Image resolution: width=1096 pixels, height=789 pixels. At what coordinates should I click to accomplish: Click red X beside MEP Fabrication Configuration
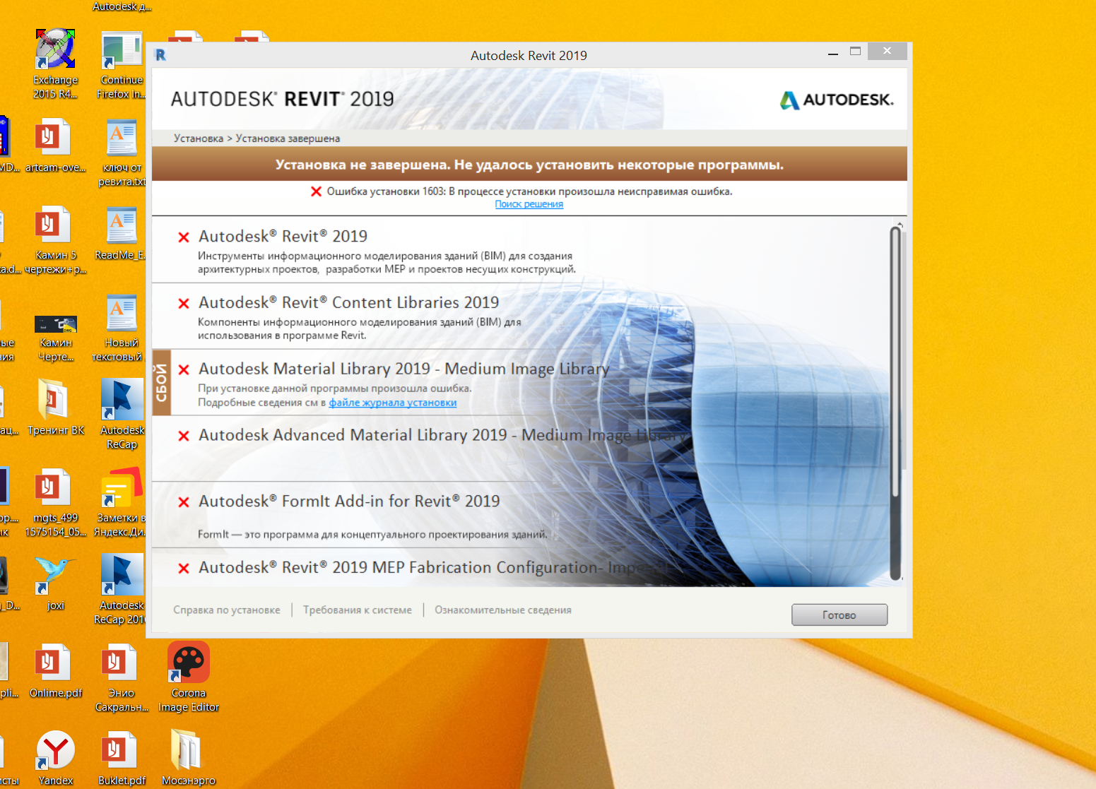(x=184, y=569)
